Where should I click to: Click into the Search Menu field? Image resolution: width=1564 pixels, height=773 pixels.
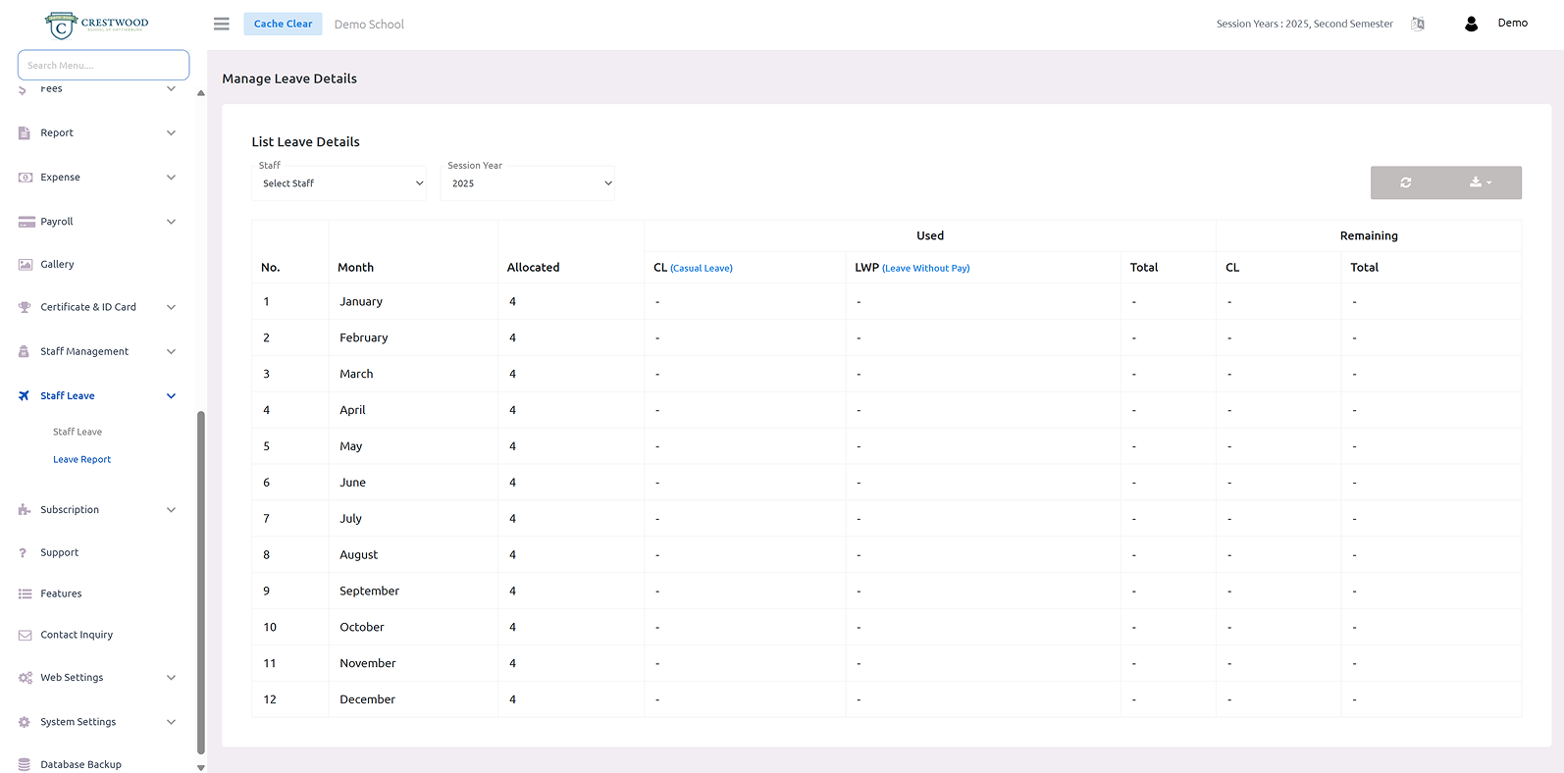[103, 66]
